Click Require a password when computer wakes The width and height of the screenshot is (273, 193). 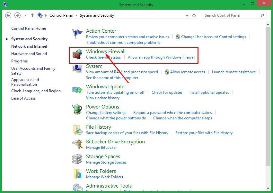(x=172, y=113)
